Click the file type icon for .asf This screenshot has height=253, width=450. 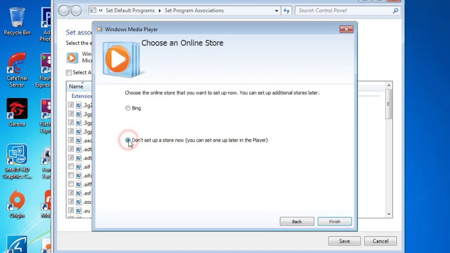pyautogui.click(x=79, y=193)
